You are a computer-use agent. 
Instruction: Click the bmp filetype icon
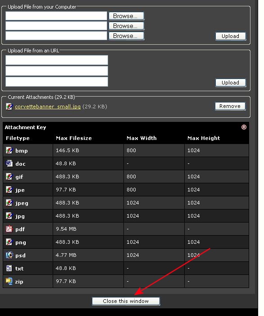click(x=9, y=150)
